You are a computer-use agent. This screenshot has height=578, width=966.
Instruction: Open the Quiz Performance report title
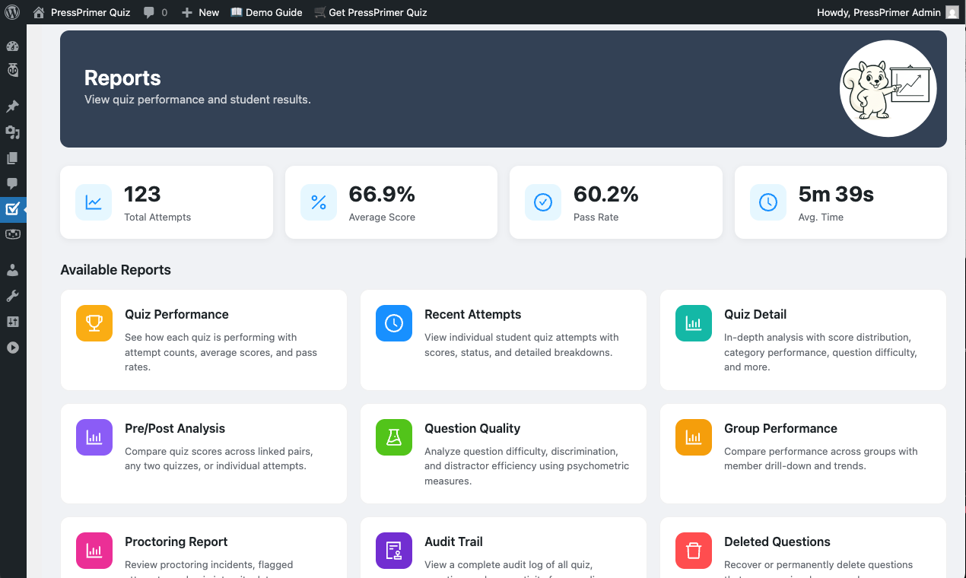point(176,315)
